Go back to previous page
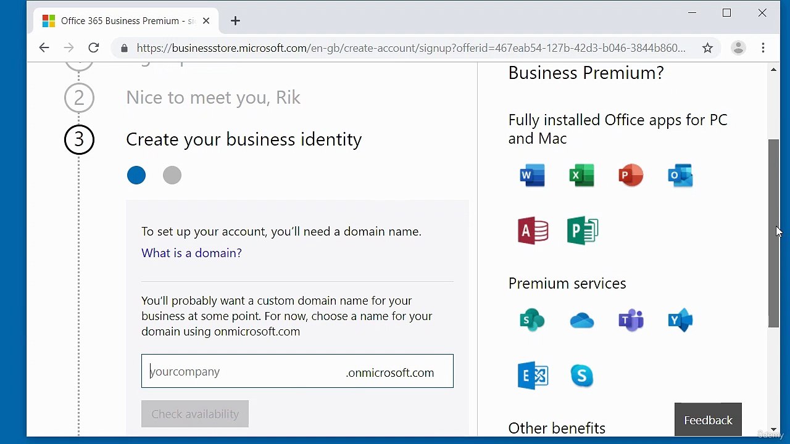Screen dimensions: 790x444 coord(44,48)
